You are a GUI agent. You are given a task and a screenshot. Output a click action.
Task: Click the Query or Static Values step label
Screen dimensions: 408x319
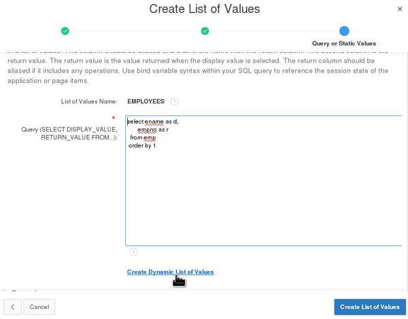(343, 43)
